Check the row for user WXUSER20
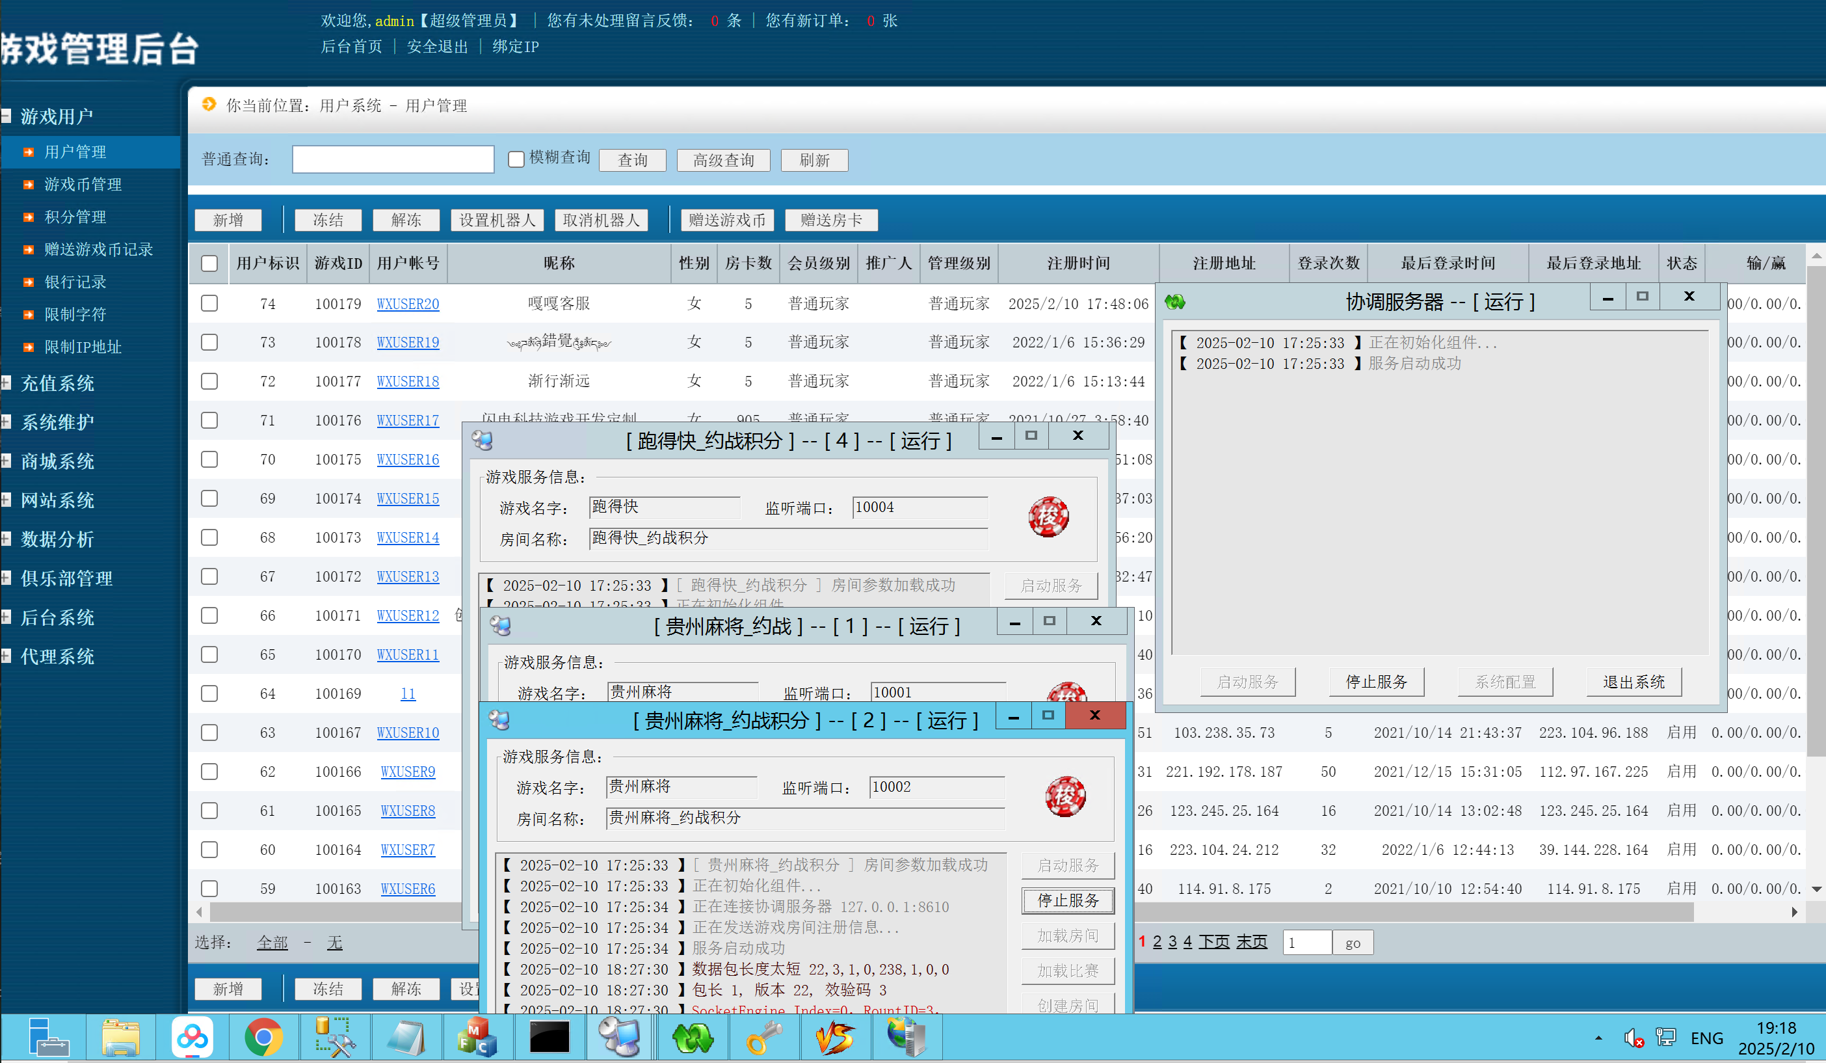Screen dimensions: 1826x1063 [x=209, y=303]
